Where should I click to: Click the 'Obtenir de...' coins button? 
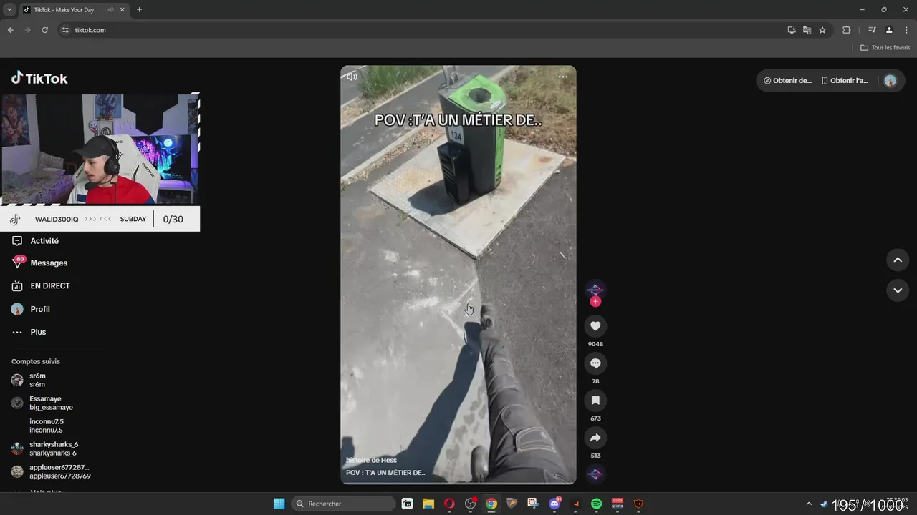point(788,81)
